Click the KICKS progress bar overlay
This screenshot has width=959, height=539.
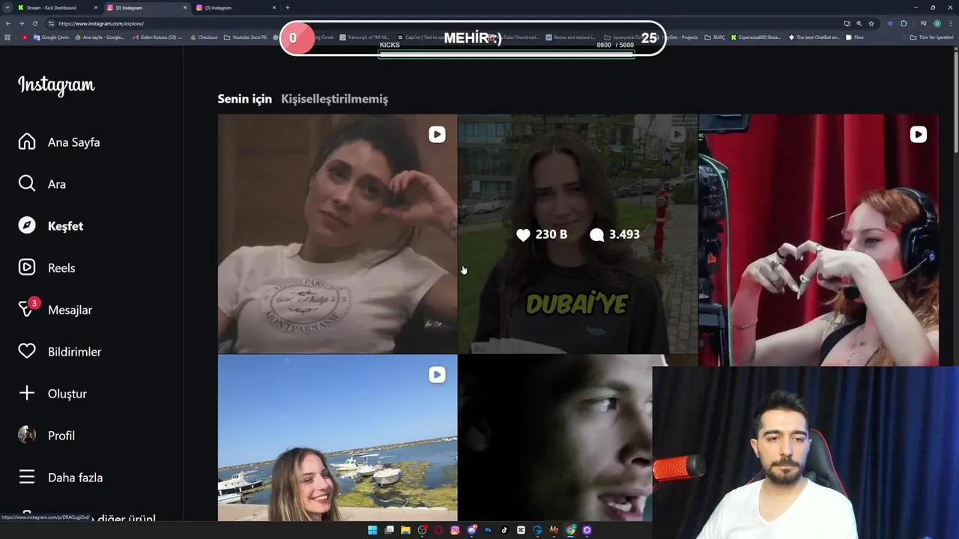[506, 55]
